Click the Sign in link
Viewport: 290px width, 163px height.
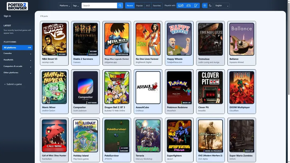coord(7,16)
